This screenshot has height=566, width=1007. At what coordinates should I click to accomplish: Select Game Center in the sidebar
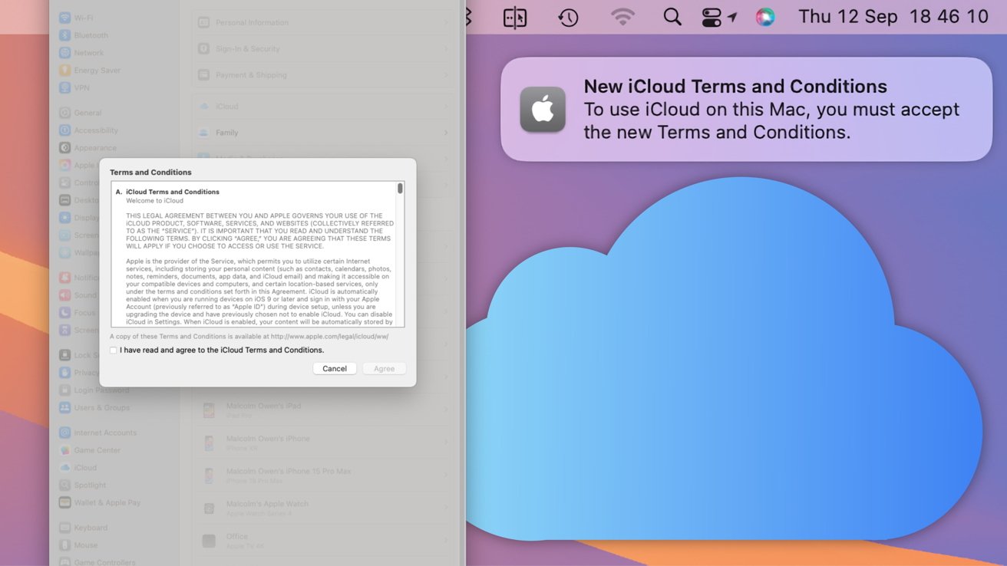click(x=90, y=450)
